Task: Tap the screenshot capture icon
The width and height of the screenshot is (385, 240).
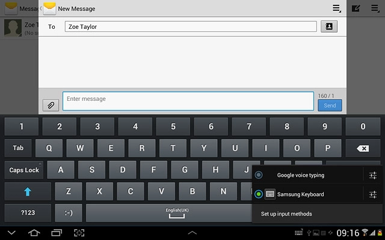Action: point(79,233)
